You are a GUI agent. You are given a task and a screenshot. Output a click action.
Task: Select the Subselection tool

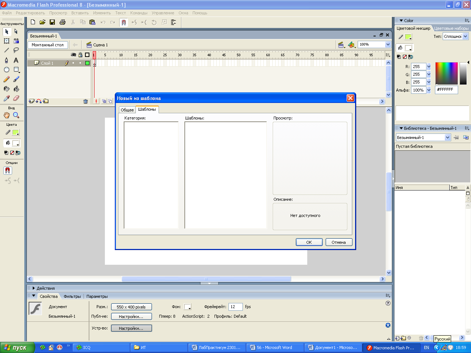click(16, 32)
